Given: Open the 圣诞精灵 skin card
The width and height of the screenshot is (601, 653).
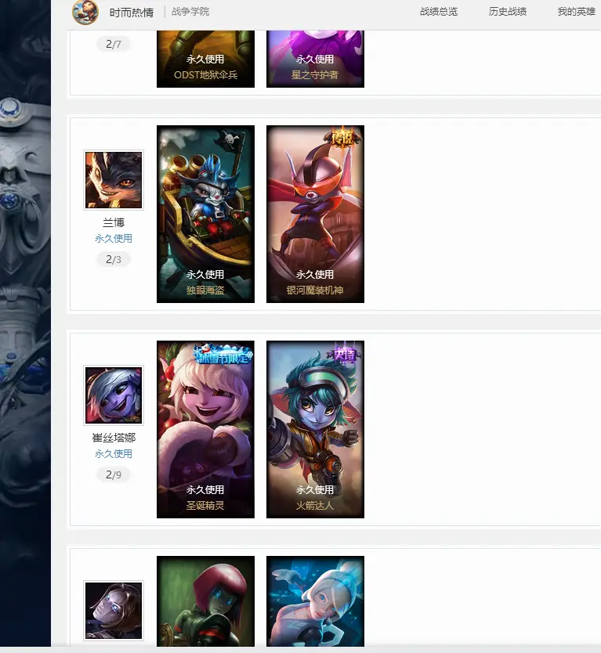Looking at the screenshot, I should point(205,429).
